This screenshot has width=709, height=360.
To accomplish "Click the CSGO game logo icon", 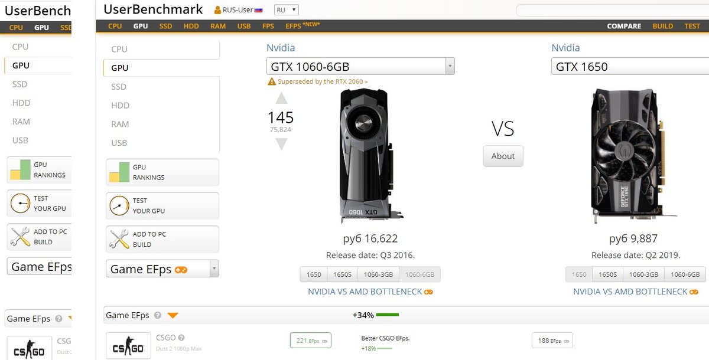I will [x=128, y=346].
